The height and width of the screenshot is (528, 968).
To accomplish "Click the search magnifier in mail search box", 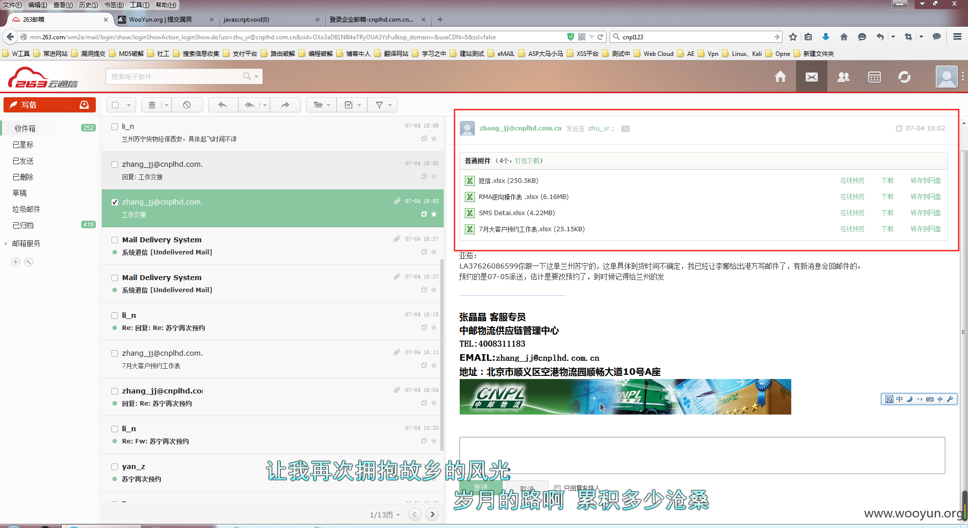I will pyautogui.click(x=247, y=77).
